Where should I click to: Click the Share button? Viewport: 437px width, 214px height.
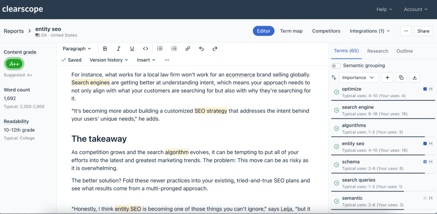(423, 31)
